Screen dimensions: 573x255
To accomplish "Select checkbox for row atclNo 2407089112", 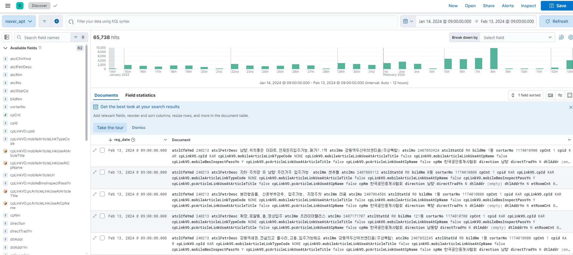I will [102, 172].
